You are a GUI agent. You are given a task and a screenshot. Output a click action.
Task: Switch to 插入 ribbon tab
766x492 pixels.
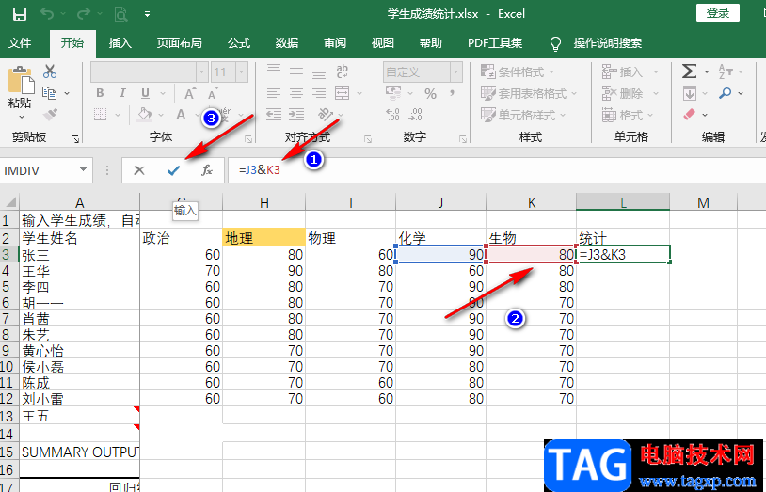pyautogui.click(x=120, y=43)
